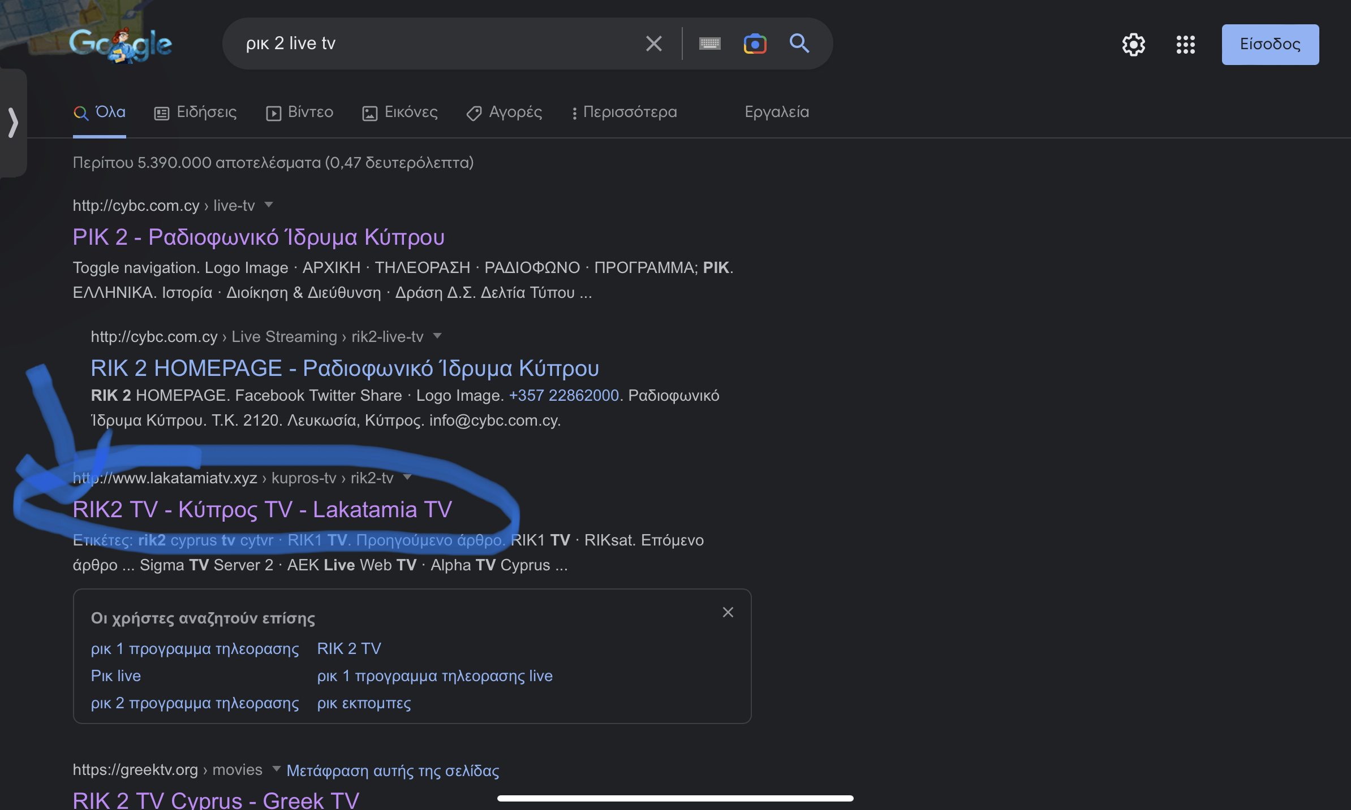Open the RIK 2 HOMEPAGE result link
The image size is (1351, 810).
[345, 368]
